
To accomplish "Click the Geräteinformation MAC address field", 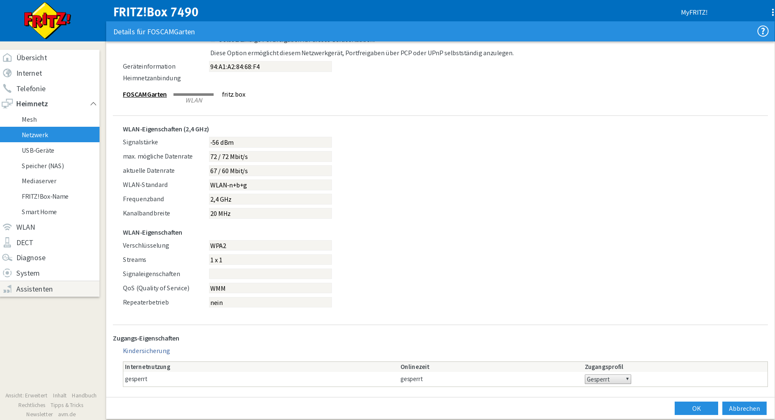I will tap(270, 67).
